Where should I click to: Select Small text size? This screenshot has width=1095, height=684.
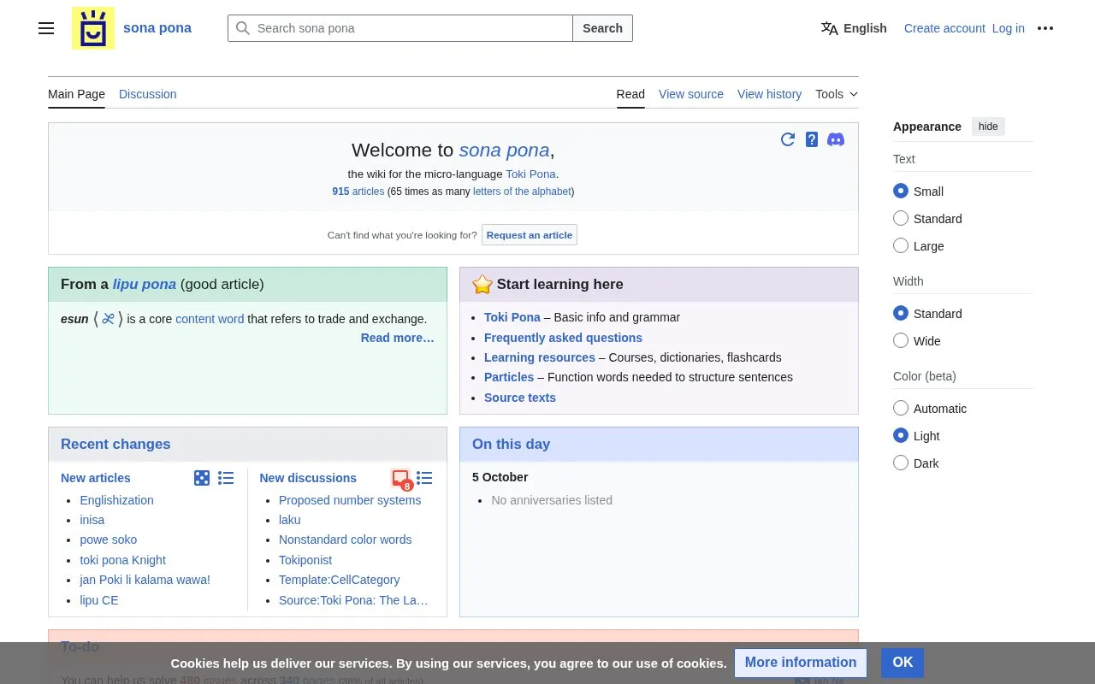(901, 192)
